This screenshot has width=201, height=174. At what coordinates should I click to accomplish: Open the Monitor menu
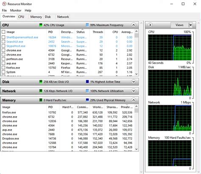click(16, 11)
